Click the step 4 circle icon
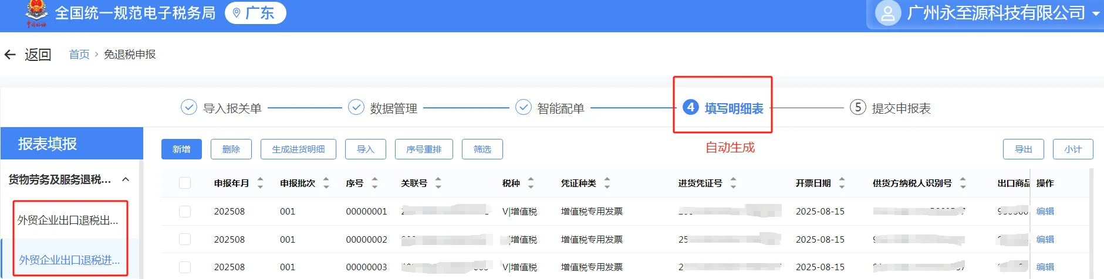This screenshot has height=279, width=1104. [691, 107]
